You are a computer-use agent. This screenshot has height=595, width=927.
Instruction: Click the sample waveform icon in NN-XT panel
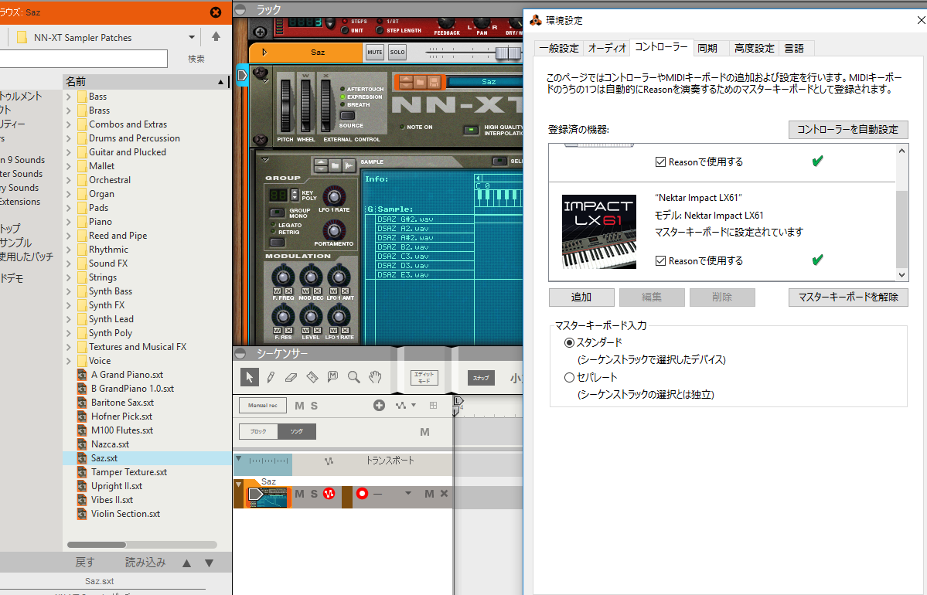[x=349, y=165]
